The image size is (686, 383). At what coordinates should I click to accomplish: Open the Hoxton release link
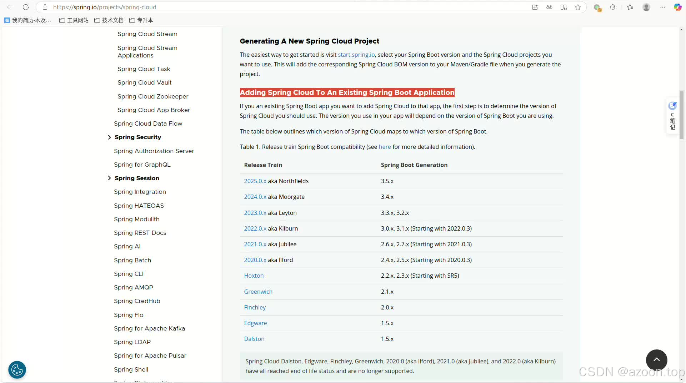[x=254, y=276]
